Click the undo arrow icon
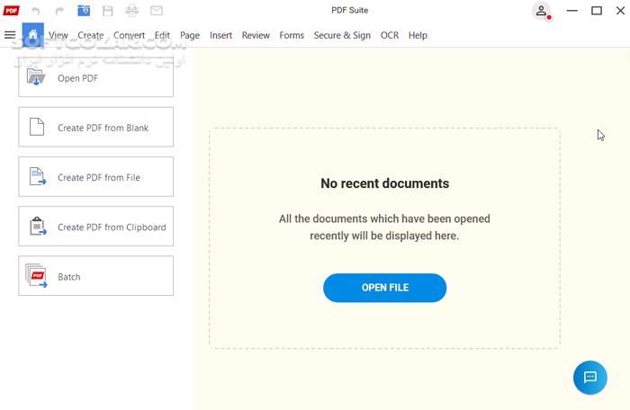This screenshot has width=630, height=410. coord(36,11)
